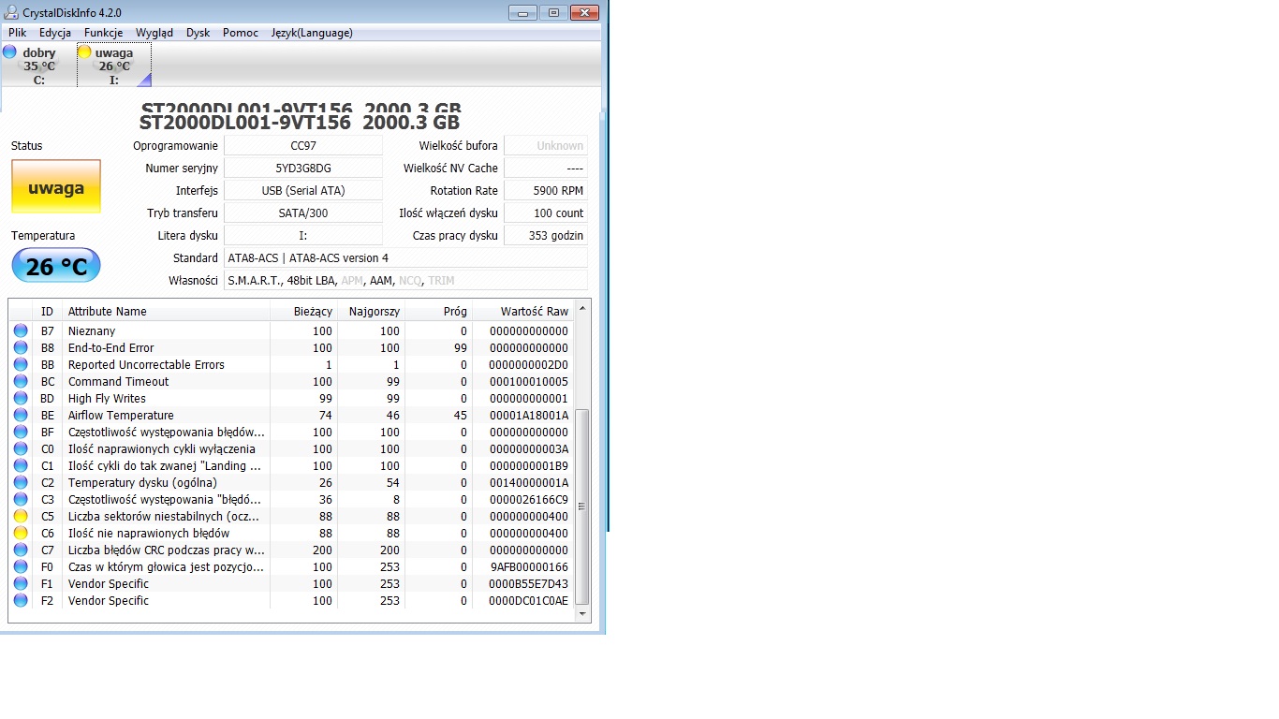Click the Standard field ATA8-ACS version 4

click(x=406, y=257)
